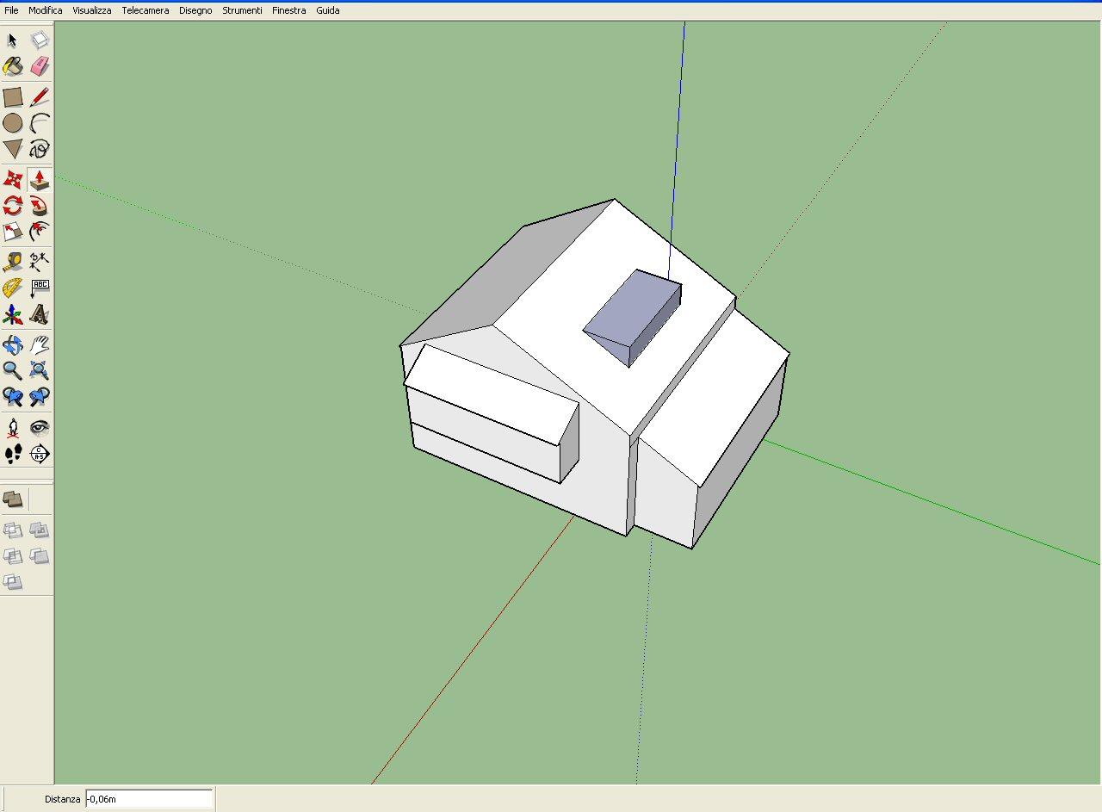Viewport: 1102px width, 812px height.
Task: Choose the Walk footprints tool
Action: [13, 454]
